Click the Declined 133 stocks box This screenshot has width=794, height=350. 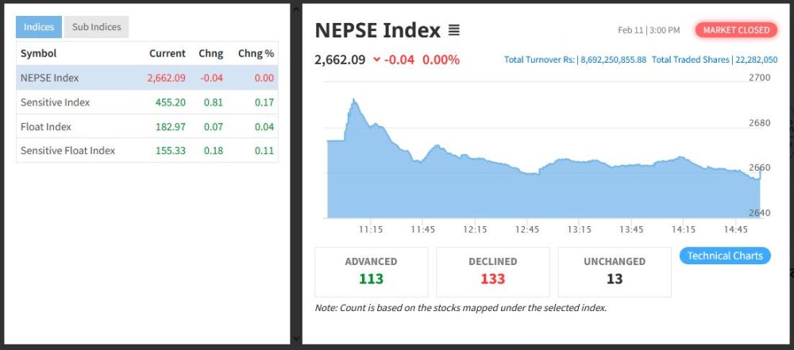[x=492, y=271]
